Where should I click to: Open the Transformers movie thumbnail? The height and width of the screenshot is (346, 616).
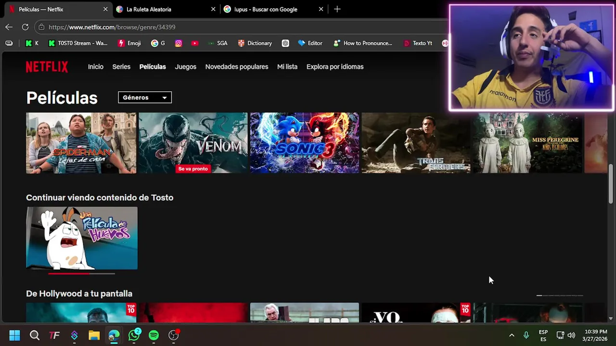(x=416, y=143)
